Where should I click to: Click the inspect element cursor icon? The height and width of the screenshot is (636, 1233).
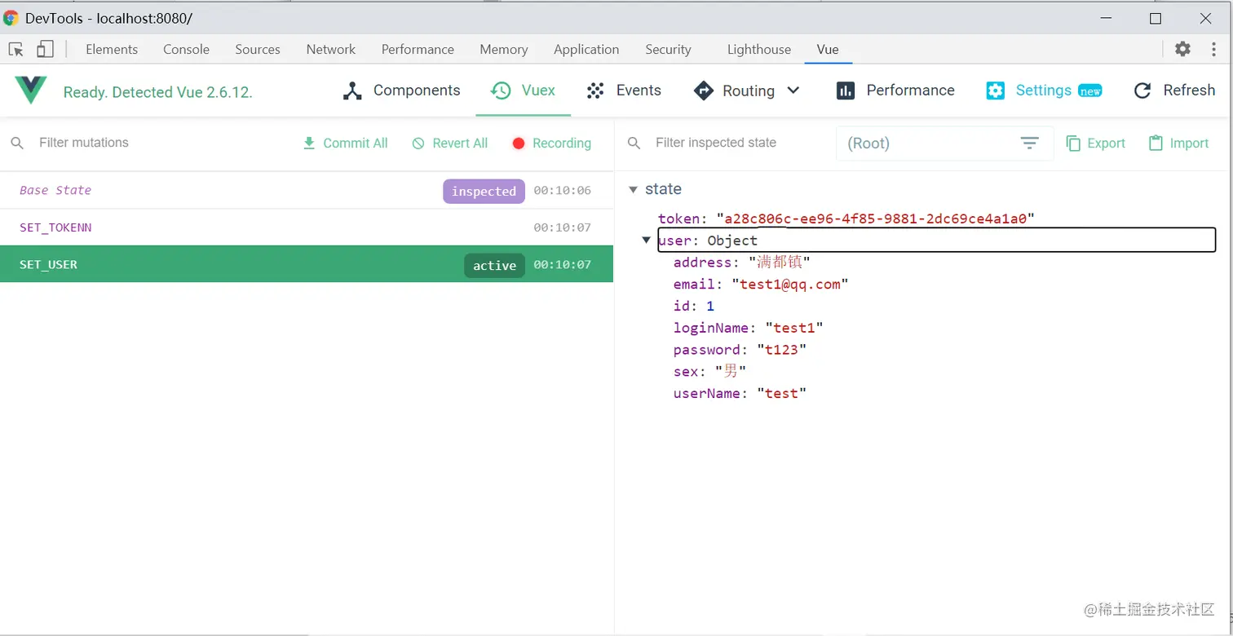[15, 49]
